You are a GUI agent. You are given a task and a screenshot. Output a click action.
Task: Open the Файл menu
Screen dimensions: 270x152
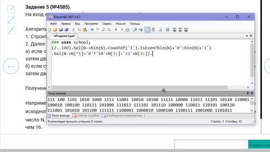[x=54, y=24]
